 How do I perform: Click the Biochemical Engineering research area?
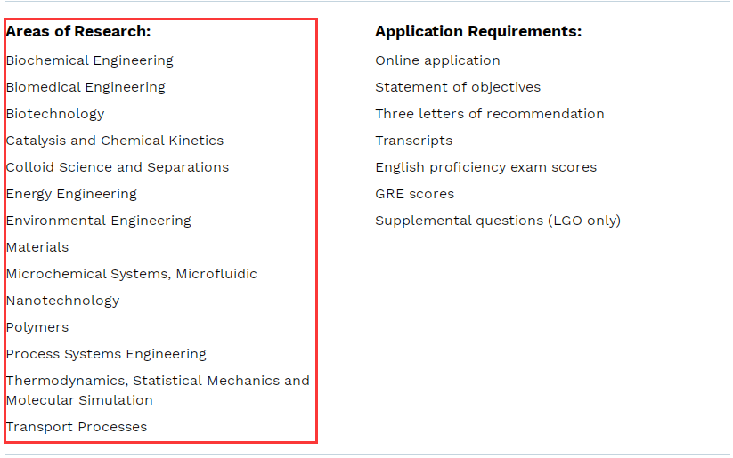(89, 60)
